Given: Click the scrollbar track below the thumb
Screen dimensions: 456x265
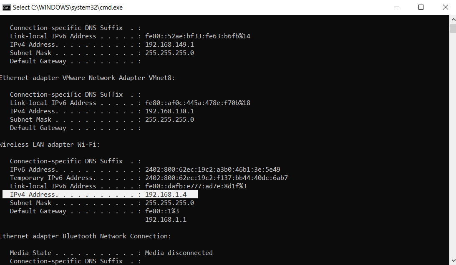Looking at the screenshot, I should pyautogui.click(x=452, y=146).
